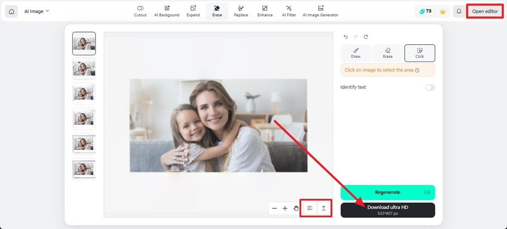
Task: Select the Cutout tool
Action: point(140,11)
